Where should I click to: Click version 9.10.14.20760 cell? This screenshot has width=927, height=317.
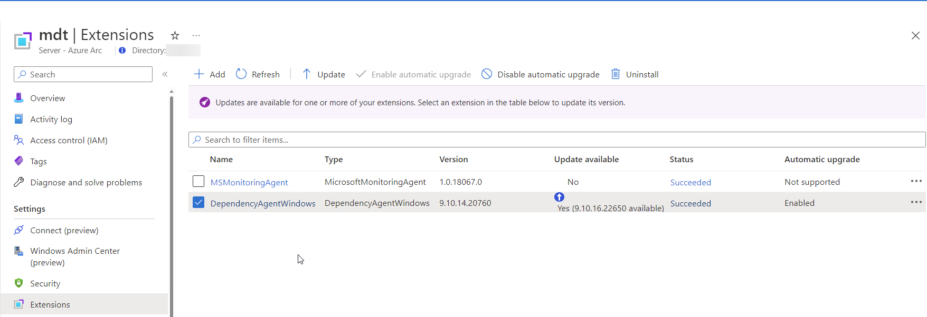(x=465, y=203)
